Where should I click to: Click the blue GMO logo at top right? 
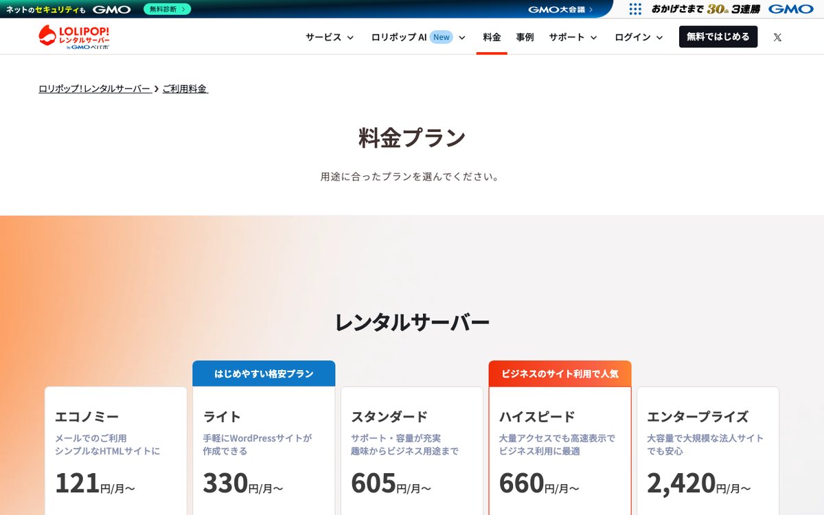pyautogui.click(x=790, y=9)
